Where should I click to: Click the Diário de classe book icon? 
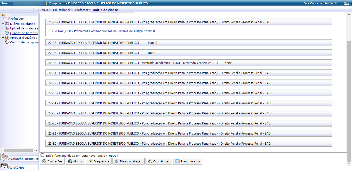pos(7,24)
